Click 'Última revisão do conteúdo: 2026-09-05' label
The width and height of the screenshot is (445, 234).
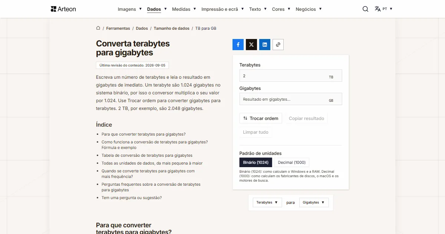[x=132, y=65]
